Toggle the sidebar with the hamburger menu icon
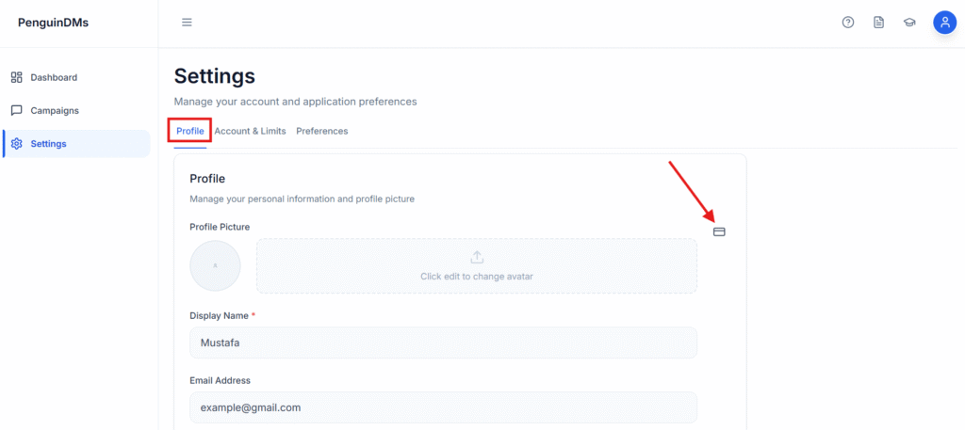Image resolution: width=965 pixels, height=430 pixels. (x=187, y=23)
